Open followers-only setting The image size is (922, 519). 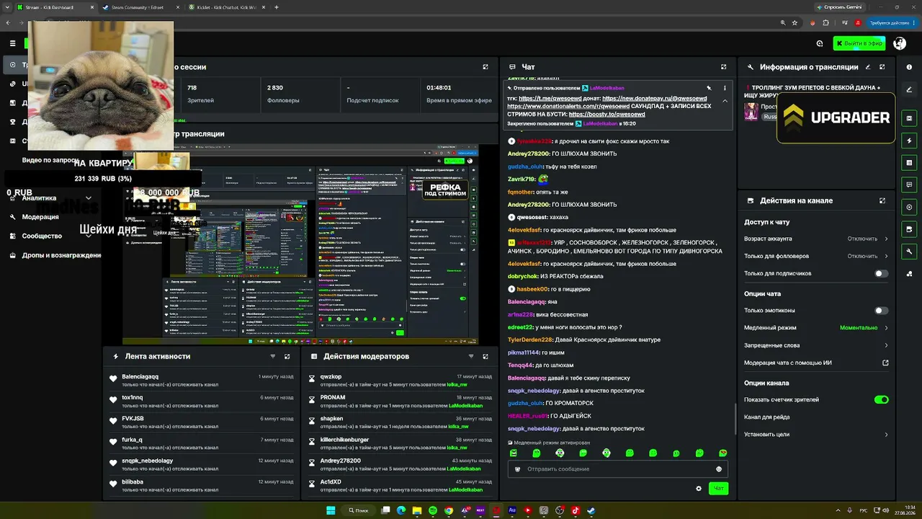tap(816, 256)
